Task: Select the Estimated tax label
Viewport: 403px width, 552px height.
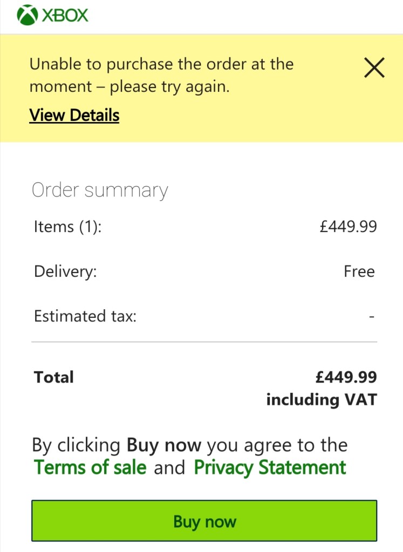Action: point(85,316)
